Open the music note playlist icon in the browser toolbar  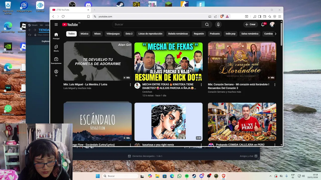coord(255,16)
